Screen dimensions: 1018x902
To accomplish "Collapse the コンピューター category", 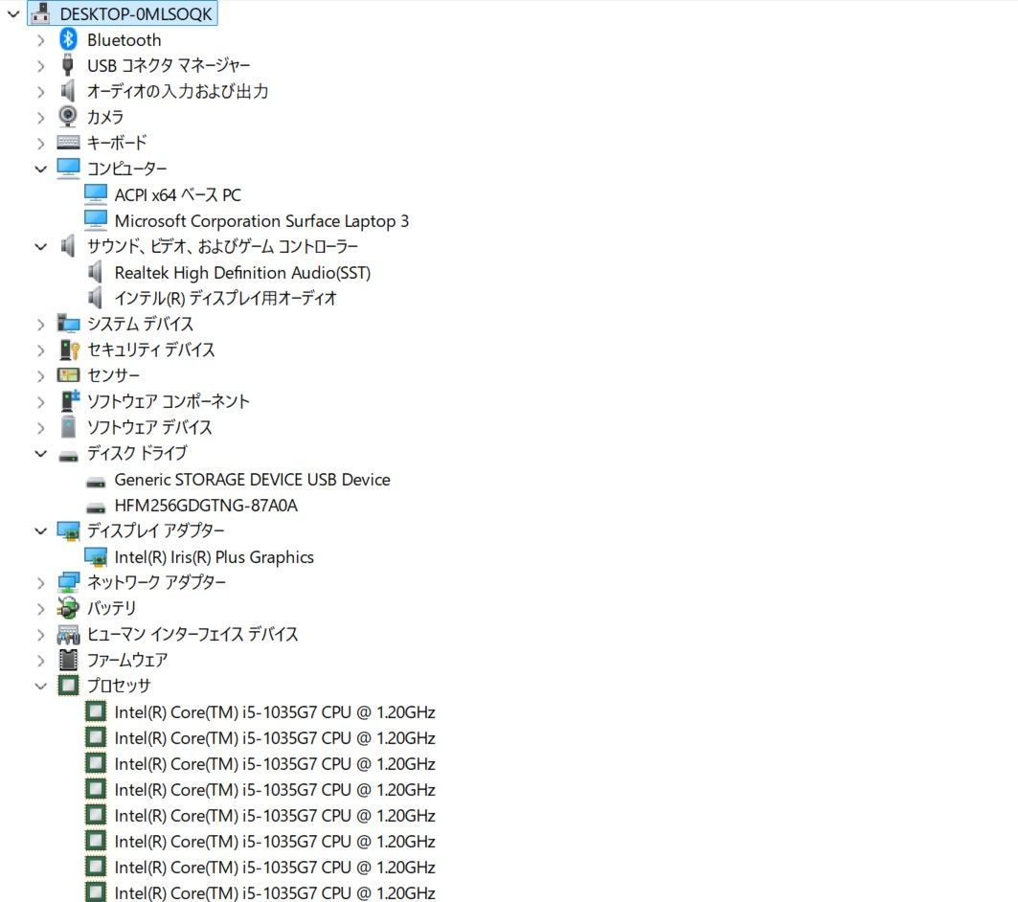I will coord(41,169).
